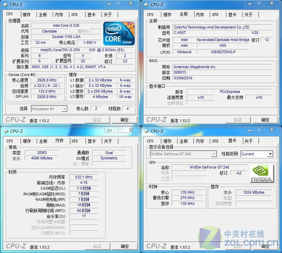282x253 pixels.
Task: Click the Intel Core i3 530 name field
Action: (66, 25)
